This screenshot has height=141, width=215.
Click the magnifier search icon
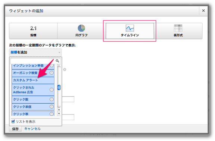pyautogui.click(x=57, y=61)
